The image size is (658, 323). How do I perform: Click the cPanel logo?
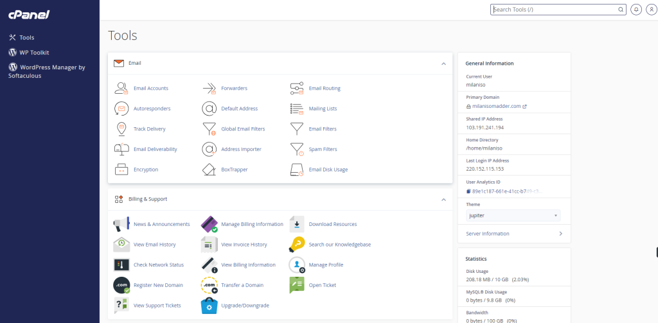(x=29, y=15)
